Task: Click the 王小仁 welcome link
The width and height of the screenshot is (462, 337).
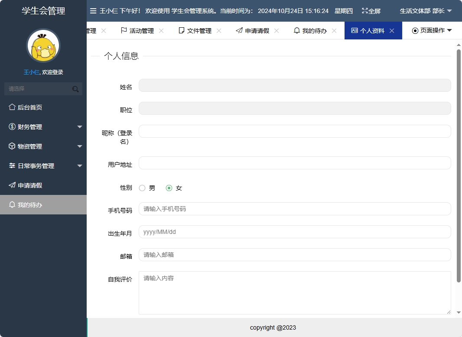Action: (31, 72)
